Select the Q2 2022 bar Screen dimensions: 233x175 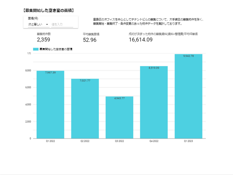point(85,109)
